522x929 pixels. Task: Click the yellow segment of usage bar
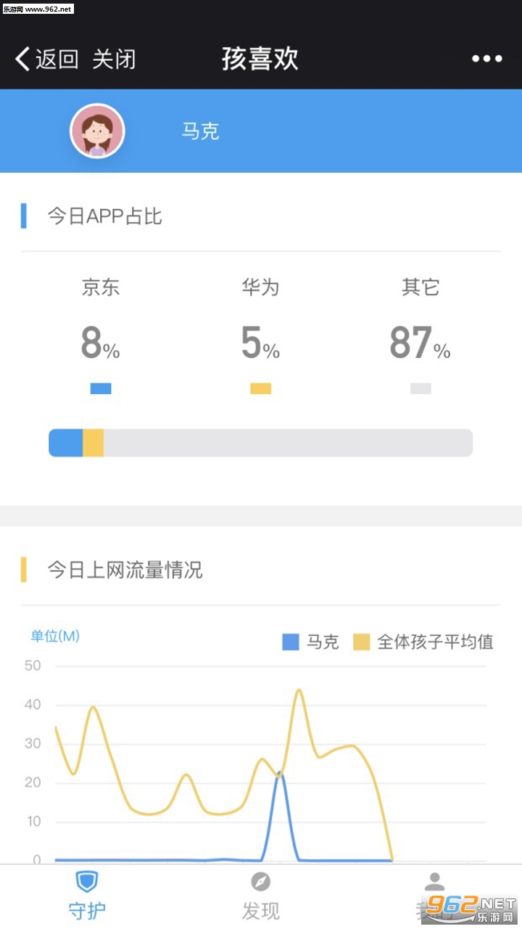[x=93, y=443]
